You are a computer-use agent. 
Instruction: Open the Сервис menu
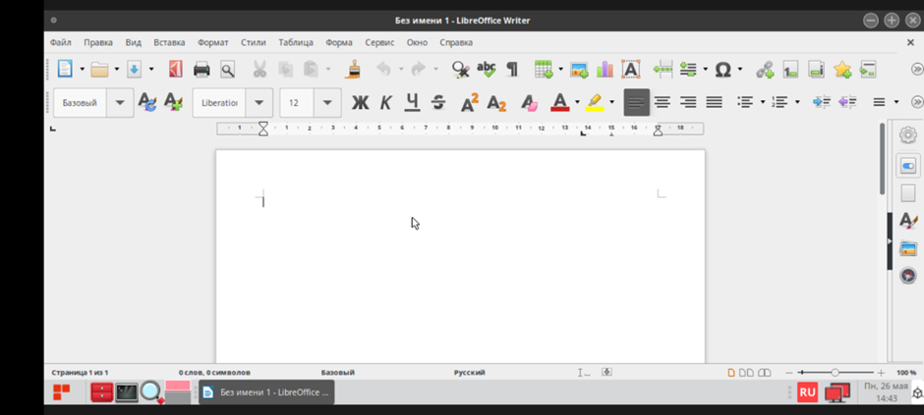pyautogui.click(x=379, y=42)
